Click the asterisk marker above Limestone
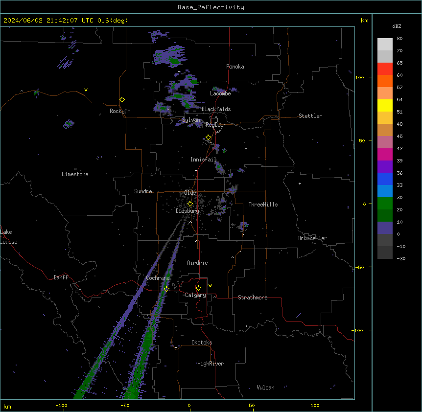Screen dimensions: 422x412 point(75,169)
